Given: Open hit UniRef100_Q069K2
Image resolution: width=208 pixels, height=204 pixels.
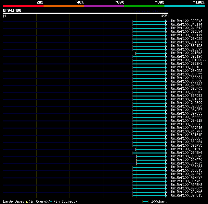Looking at the screenshot, I should tap(187, 92).
